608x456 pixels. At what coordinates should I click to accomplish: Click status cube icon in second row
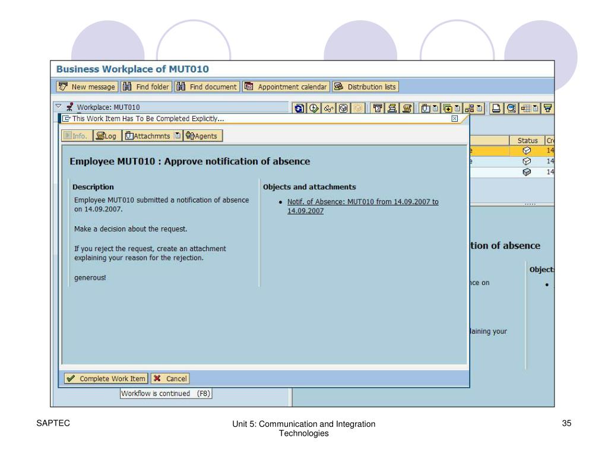coord(527,161)
